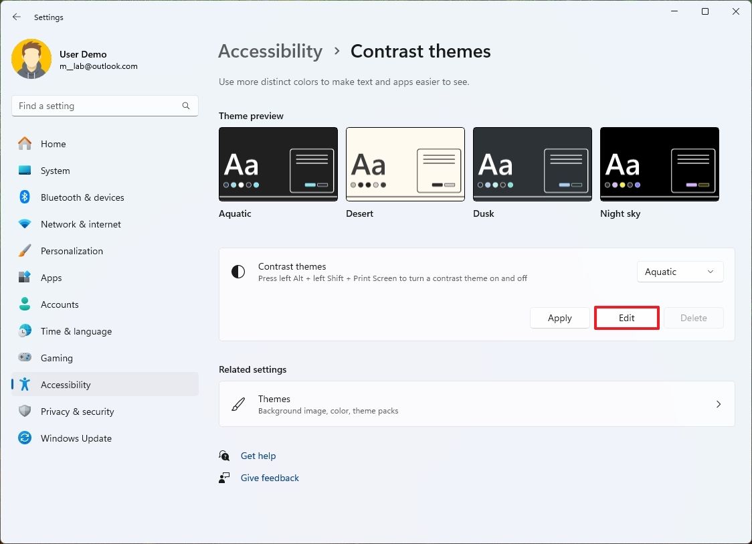Screen dimensions: 752x544
Task: Open Gaming settings from the sidebar
Action: [57, 358]
